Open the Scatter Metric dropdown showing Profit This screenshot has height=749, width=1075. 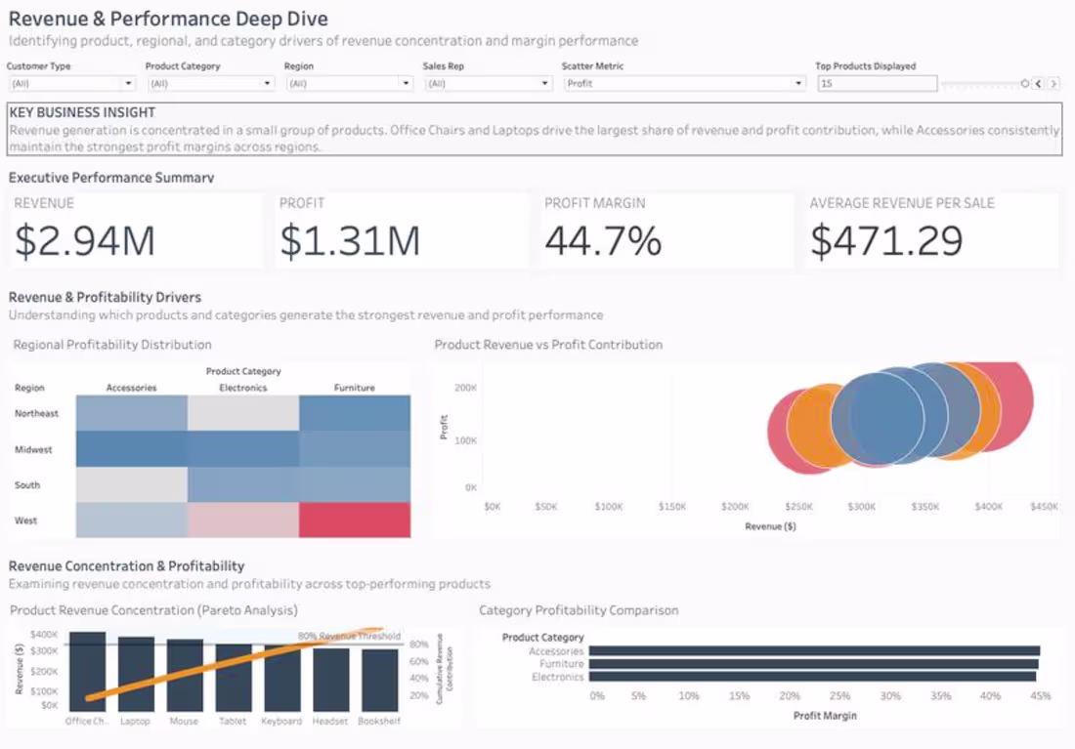coord(684,84)
